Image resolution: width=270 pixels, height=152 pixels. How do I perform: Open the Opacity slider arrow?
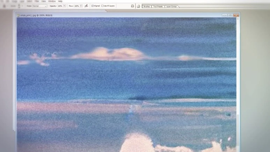coord(64,6)
